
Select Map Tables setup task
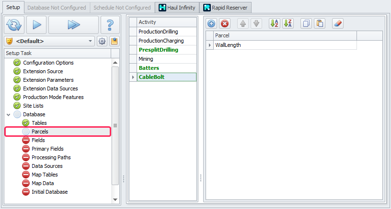[45, 175]
